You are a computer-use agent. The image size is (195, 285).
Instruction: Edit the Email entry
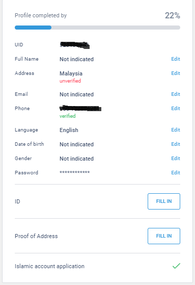click(176, 94)
